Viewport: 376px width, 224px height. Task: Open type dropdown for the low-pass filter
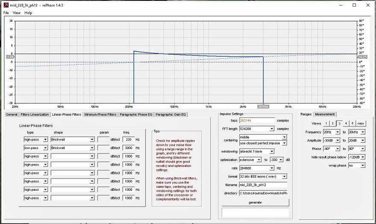45,148
